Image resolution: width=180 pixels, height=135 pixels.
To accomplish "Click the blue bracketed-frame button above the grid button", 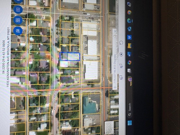I will point(18,9).
